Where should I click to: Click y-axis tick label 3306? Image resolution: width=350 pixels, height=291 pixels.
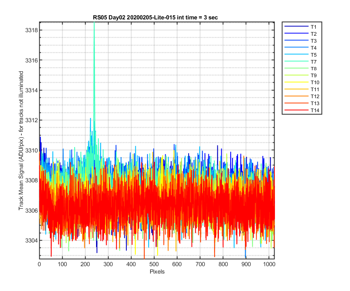(x=31, y=210)
